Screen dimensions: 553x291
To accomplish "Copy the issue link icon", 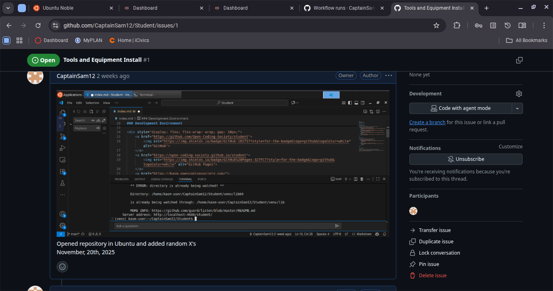I will coord(519,60).
